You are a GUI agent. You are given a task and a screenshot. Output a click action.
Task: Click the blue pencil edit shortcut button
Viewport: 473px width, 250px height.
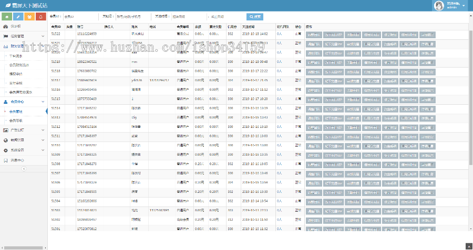pos(17,16)
